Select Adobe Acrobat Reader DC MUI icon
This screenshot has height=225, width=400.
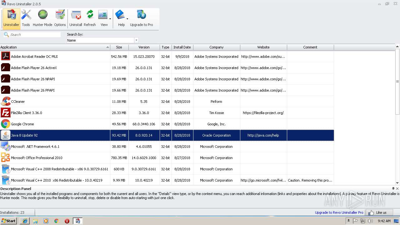tap(6, 56)
